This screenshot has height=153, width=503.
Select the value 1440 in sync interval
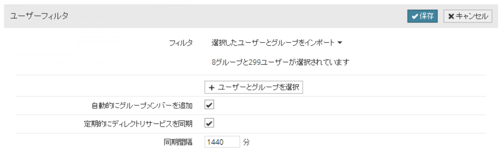point(215,142)
